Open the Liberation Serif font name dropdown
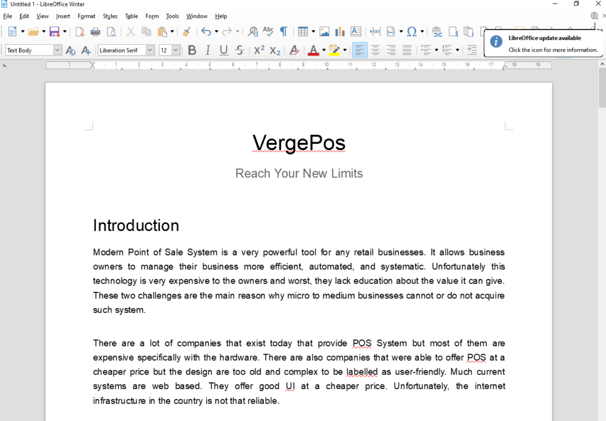This screenshot has height=421, width=606. click(x=150, y=51)
